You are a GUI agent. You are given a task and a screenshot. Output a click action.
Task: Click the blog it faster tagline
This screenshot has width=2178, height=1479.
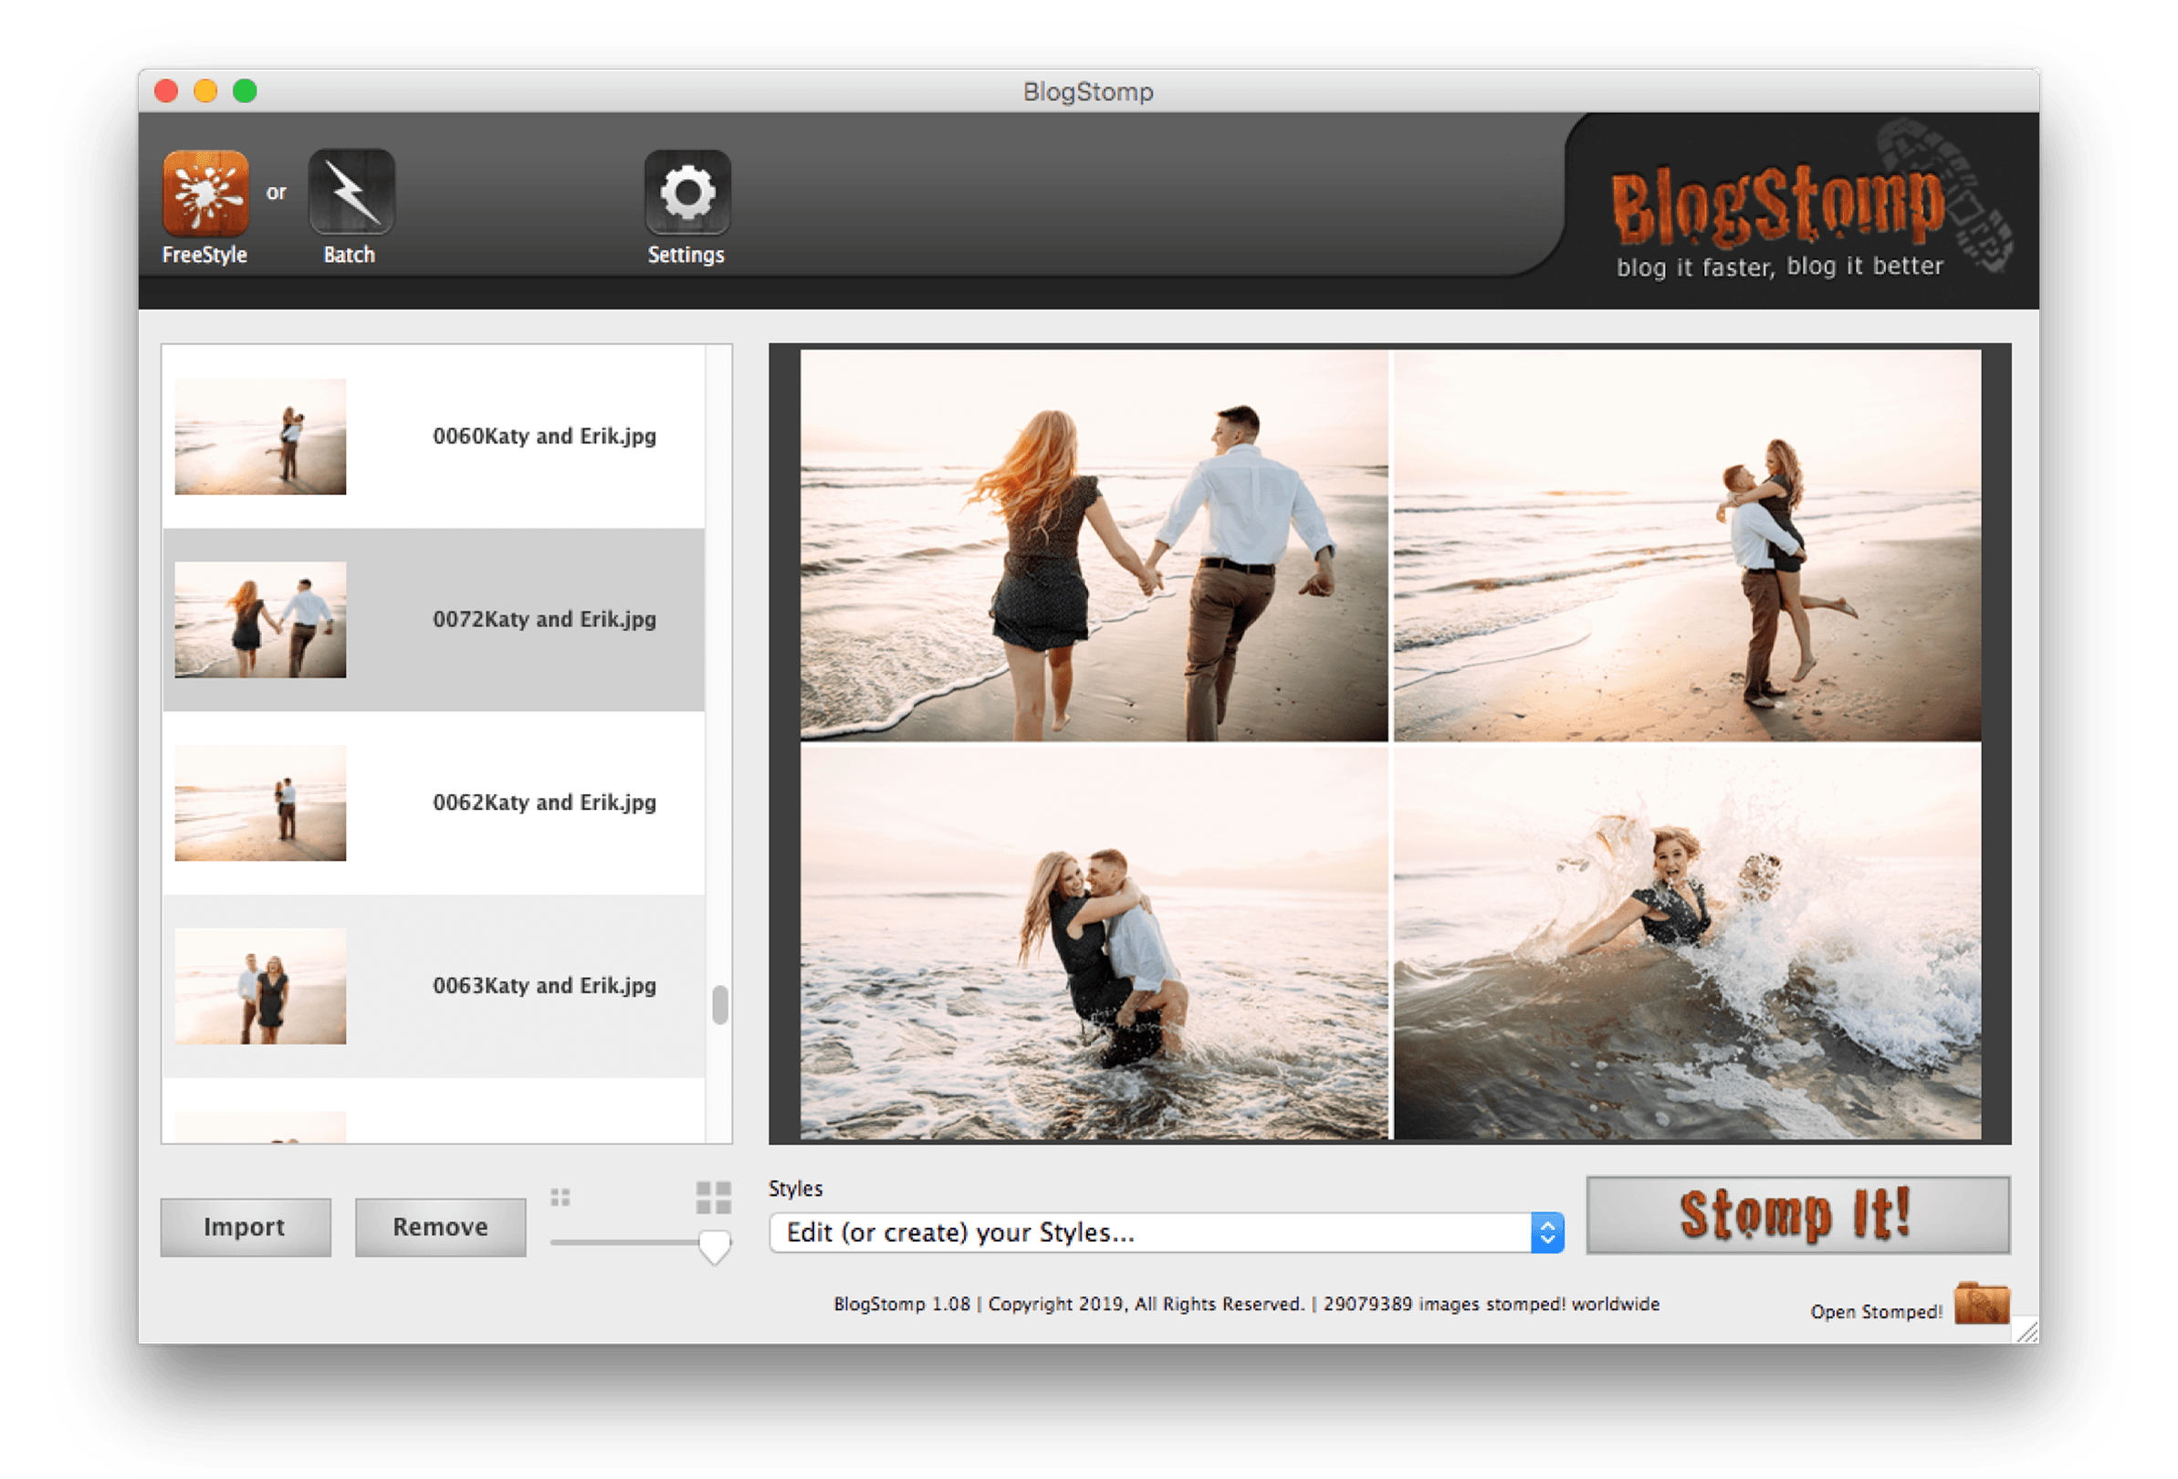coord(1780,267)
